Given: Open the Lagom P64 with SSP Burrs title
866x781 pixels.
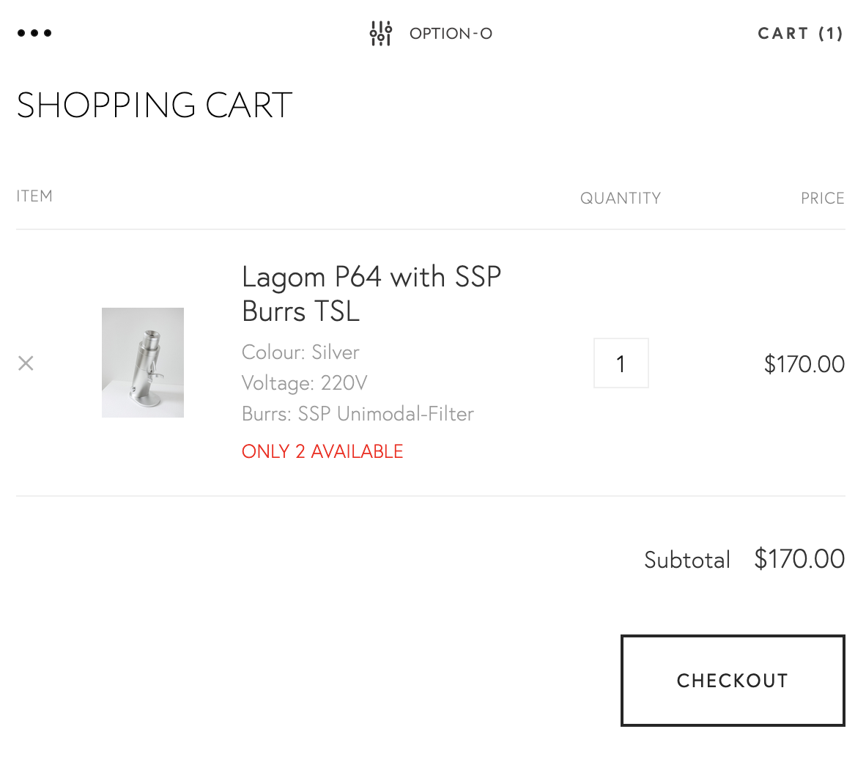Looking at the screenshot, I should pos(371,294).
